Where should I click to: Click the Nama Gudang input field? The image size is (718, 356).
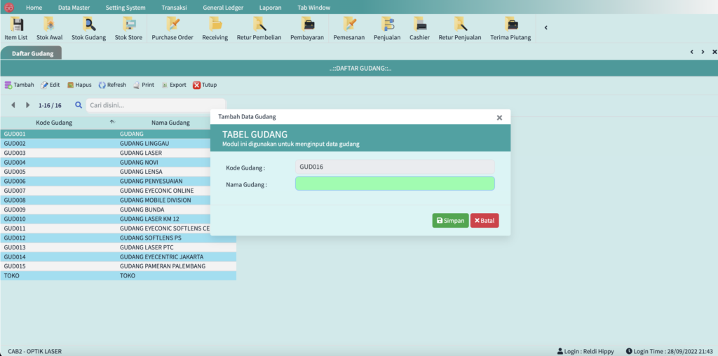[395, 184]
